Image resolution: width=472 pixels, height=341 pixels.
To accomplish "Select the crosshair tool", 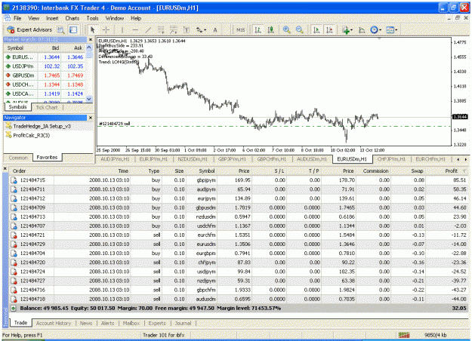I will [106, 29].
